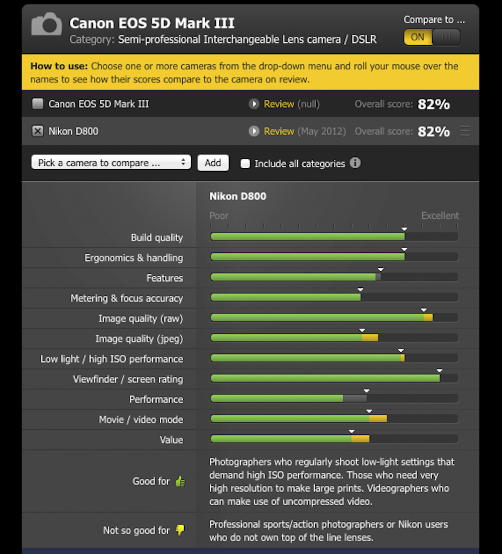Image resolution: width=502 pixels, height=554 pixels.
Task: Click the Add button
Action: (213, 163)
